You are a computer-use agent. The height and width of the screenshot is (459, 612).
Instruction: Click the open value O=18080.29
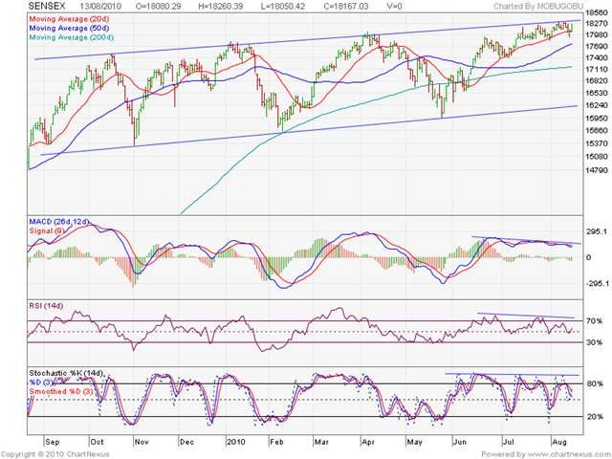[x=158, y=7]
